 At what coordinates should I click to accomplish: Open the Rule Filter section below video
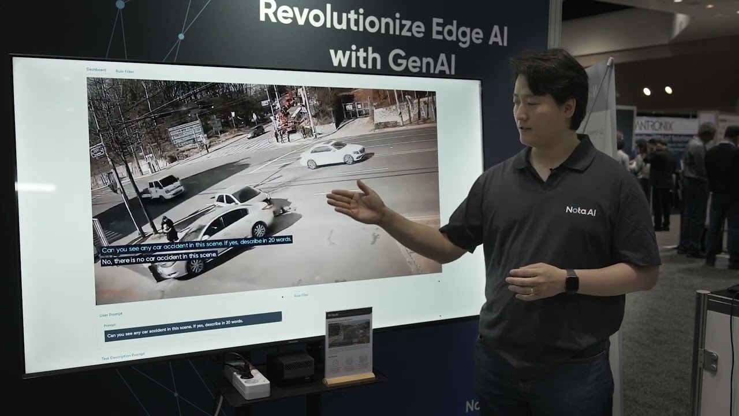(x=301, y=295)
